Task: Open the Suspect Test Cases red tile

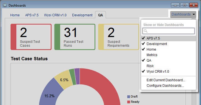Action: (31, 37)
